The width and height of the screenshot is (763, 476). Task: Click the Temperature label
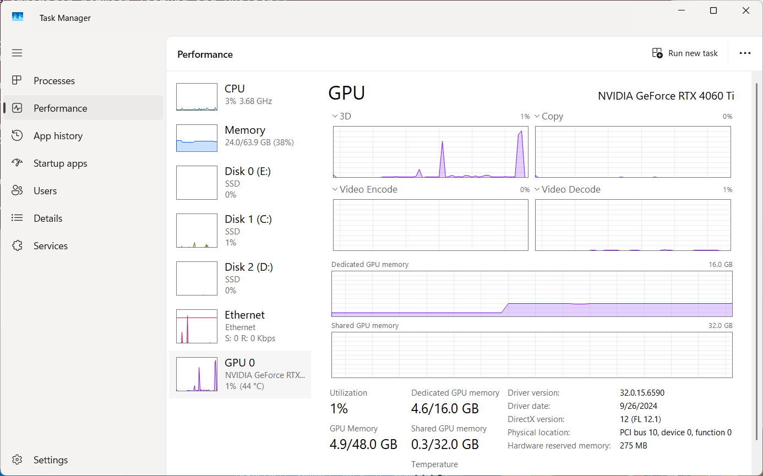(x=434, y=464)
